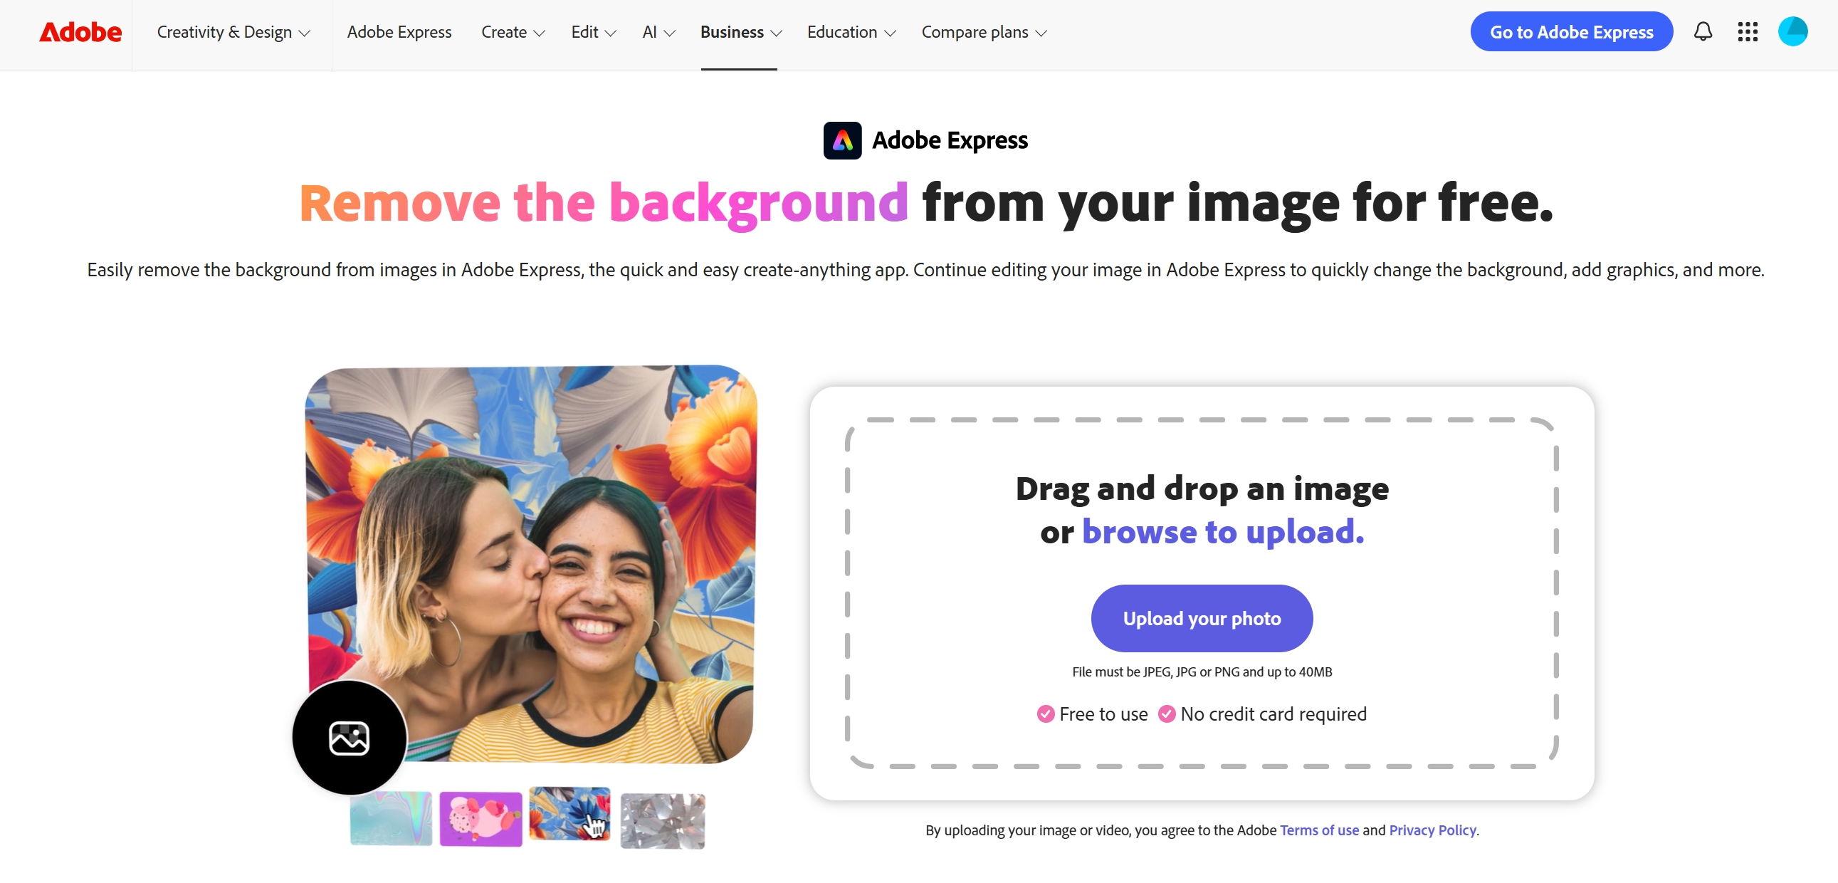Image resolution: width=1838 pixels, height=883 pixels.
Task: Open the AI dropdown
Action: (x=656, y=32)
